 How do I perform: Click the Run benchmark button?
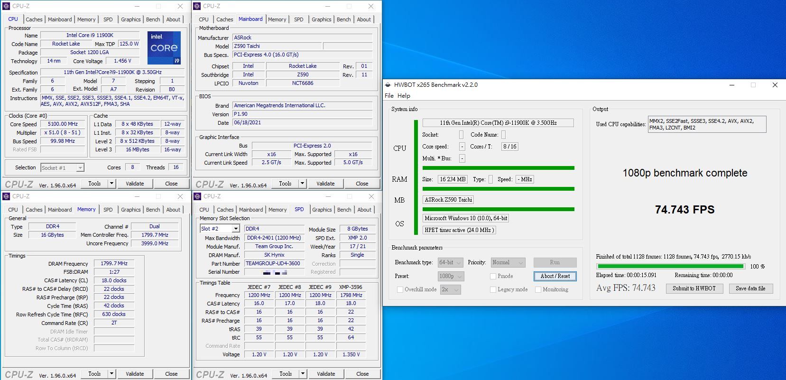point(555,262)
